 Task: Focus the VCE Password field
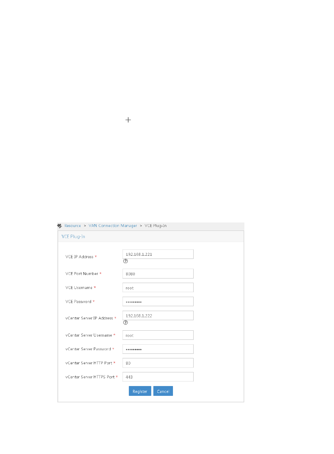coord(158,302)
